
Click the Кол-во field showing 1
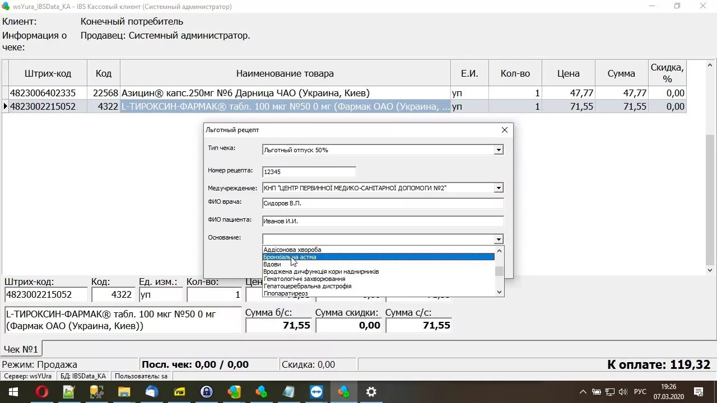[215, 294]
